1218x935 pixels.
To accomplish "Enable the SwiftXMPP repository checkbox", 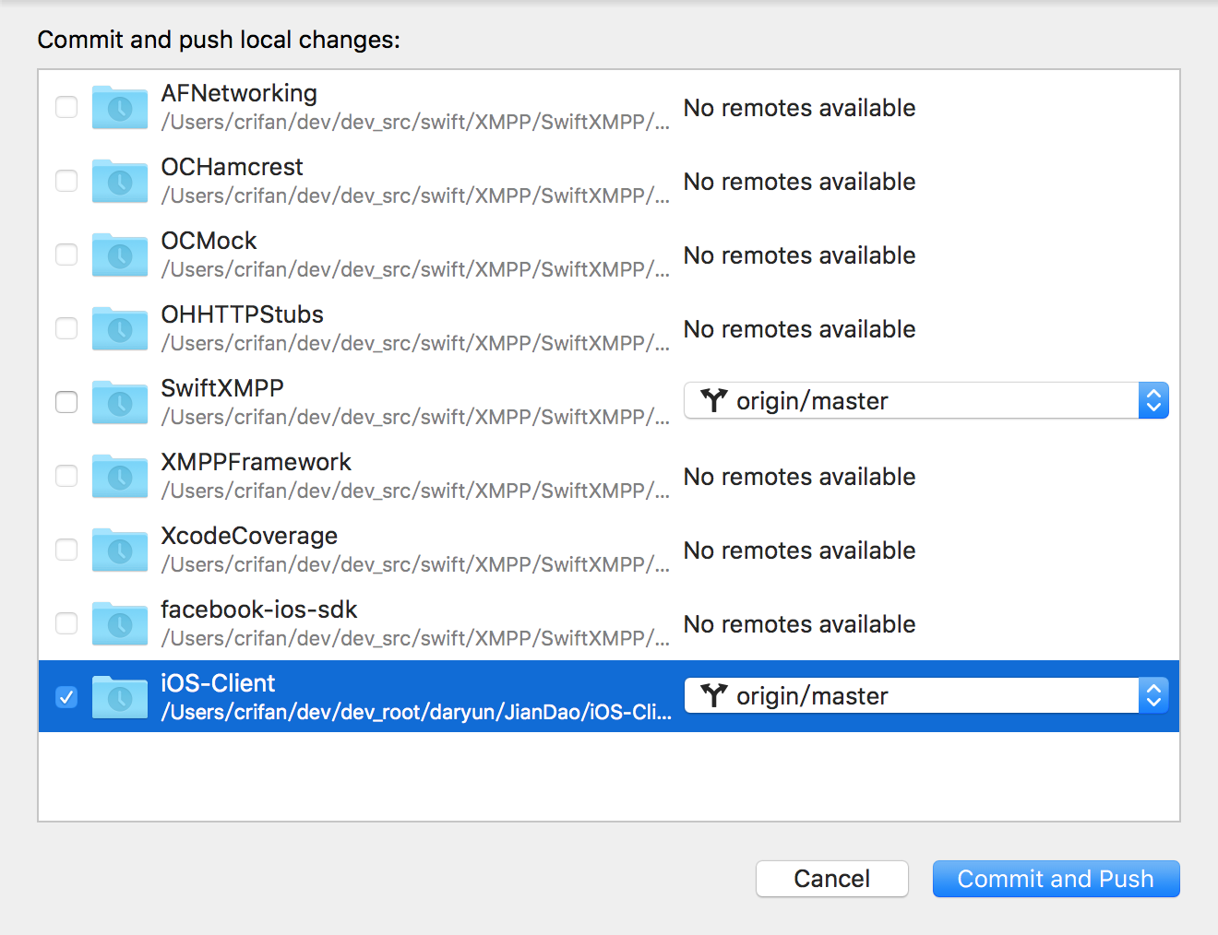I will [66, 402].
